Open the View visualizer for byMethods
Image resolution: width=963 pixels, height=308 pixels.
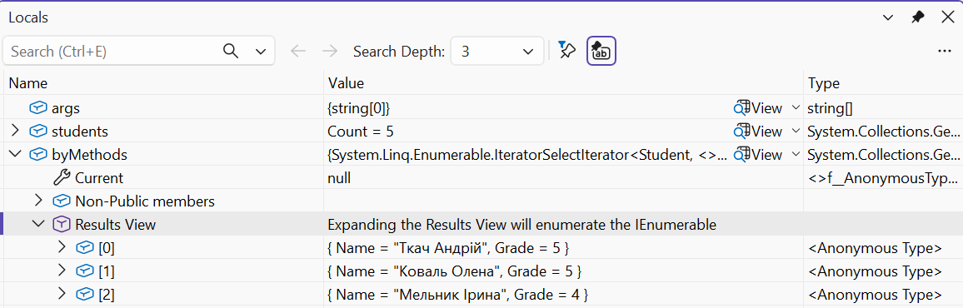click(758, 155)
